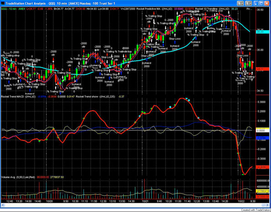The height and width of the screenshot is (212, 271).
Task: Minimize the Chart Analysis window
Action: (256, 3)
